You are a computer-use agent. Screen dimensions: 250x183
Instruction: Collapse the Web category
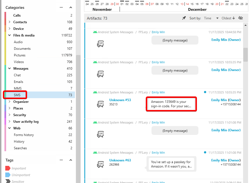tap(9, 128)
